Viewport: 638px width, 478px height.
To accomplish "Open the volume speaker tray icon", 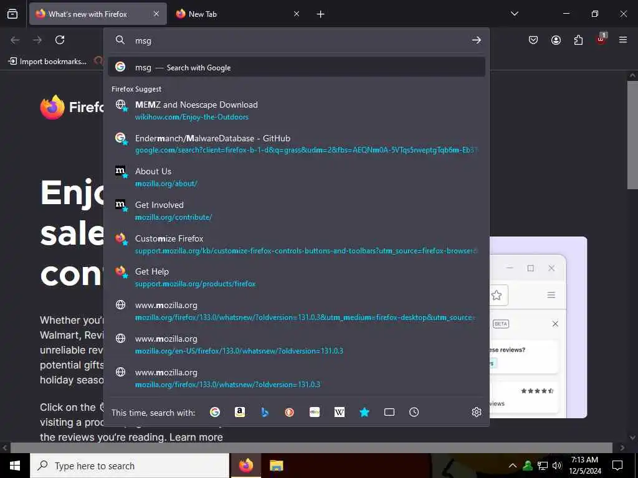I will click(557, 466).
